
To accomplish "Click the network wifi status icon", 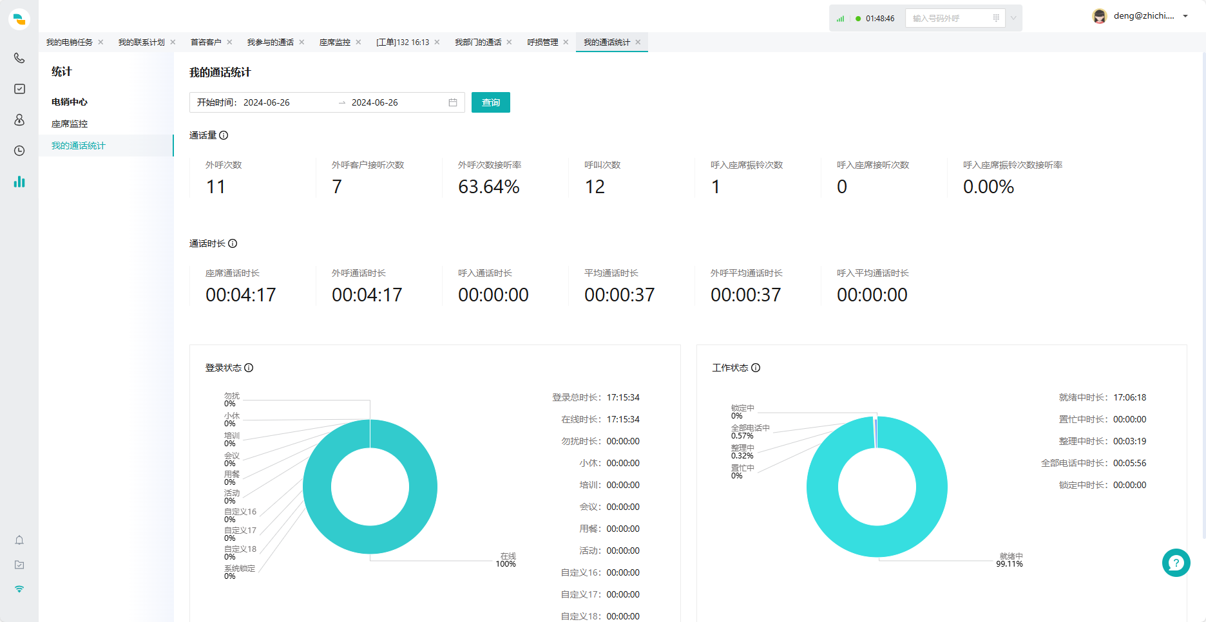I will [x=19, y=589].
